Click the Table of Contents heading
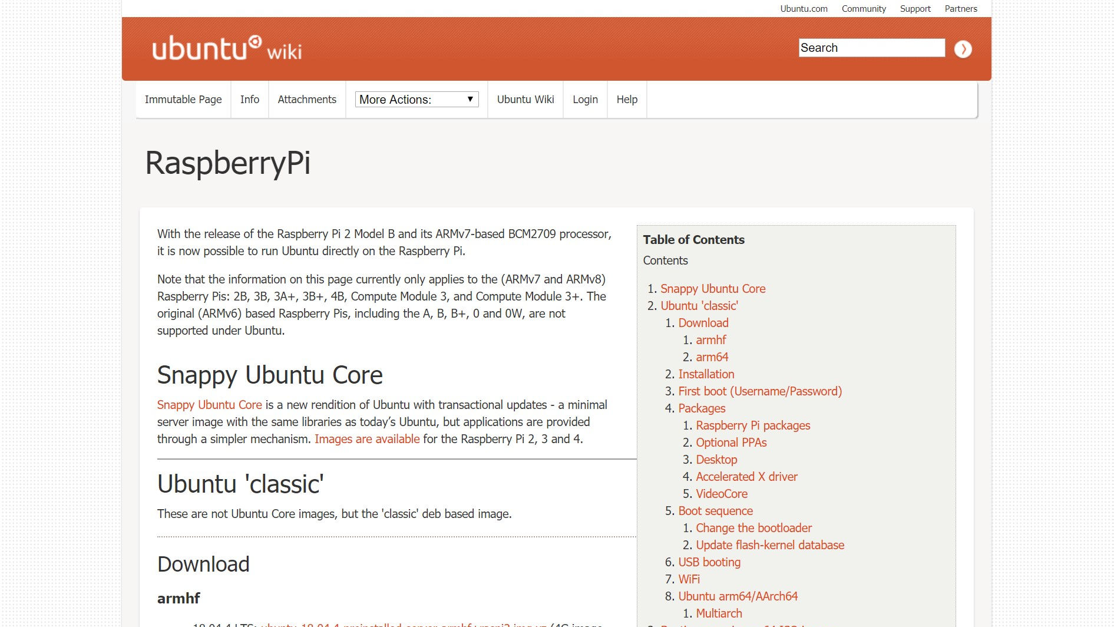1114x627 pixels. click(x=693, y=240)
